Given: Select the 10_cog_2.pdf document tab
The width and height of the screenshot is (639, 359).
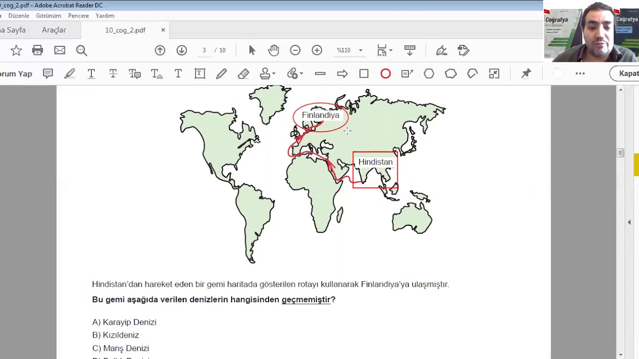Looking at the screenshot, I should tap(125, 30).
